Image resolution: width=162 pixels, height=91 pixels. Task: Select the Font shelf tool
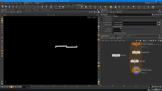point(47,7)
